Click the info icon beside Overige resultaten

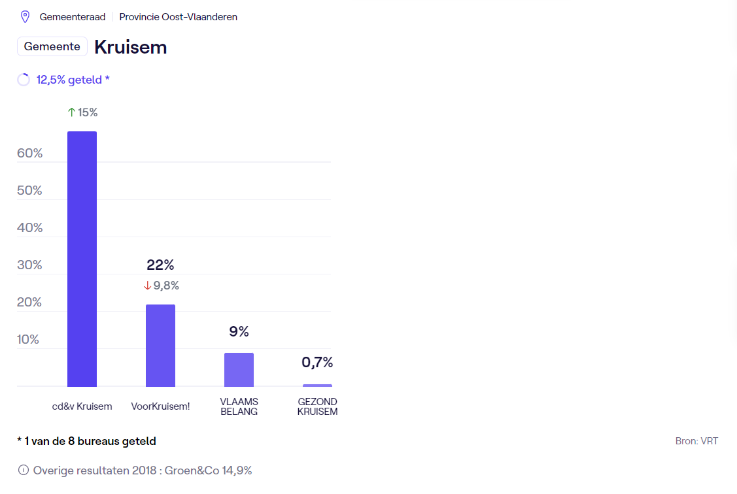(x=24, y=470)
